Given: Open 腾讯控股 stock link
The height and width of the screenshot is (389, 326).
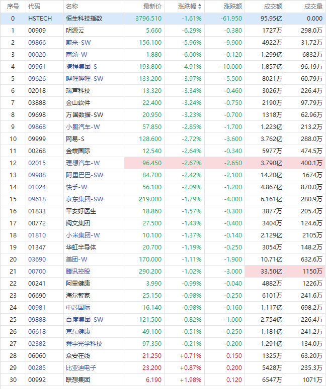Looking at the screenshot, I should point(78,272).
